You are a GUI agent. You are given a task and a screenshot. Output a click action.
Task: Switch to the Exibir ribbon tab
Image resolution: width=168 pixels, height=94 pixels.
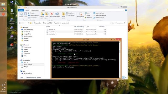pos(43,10)
